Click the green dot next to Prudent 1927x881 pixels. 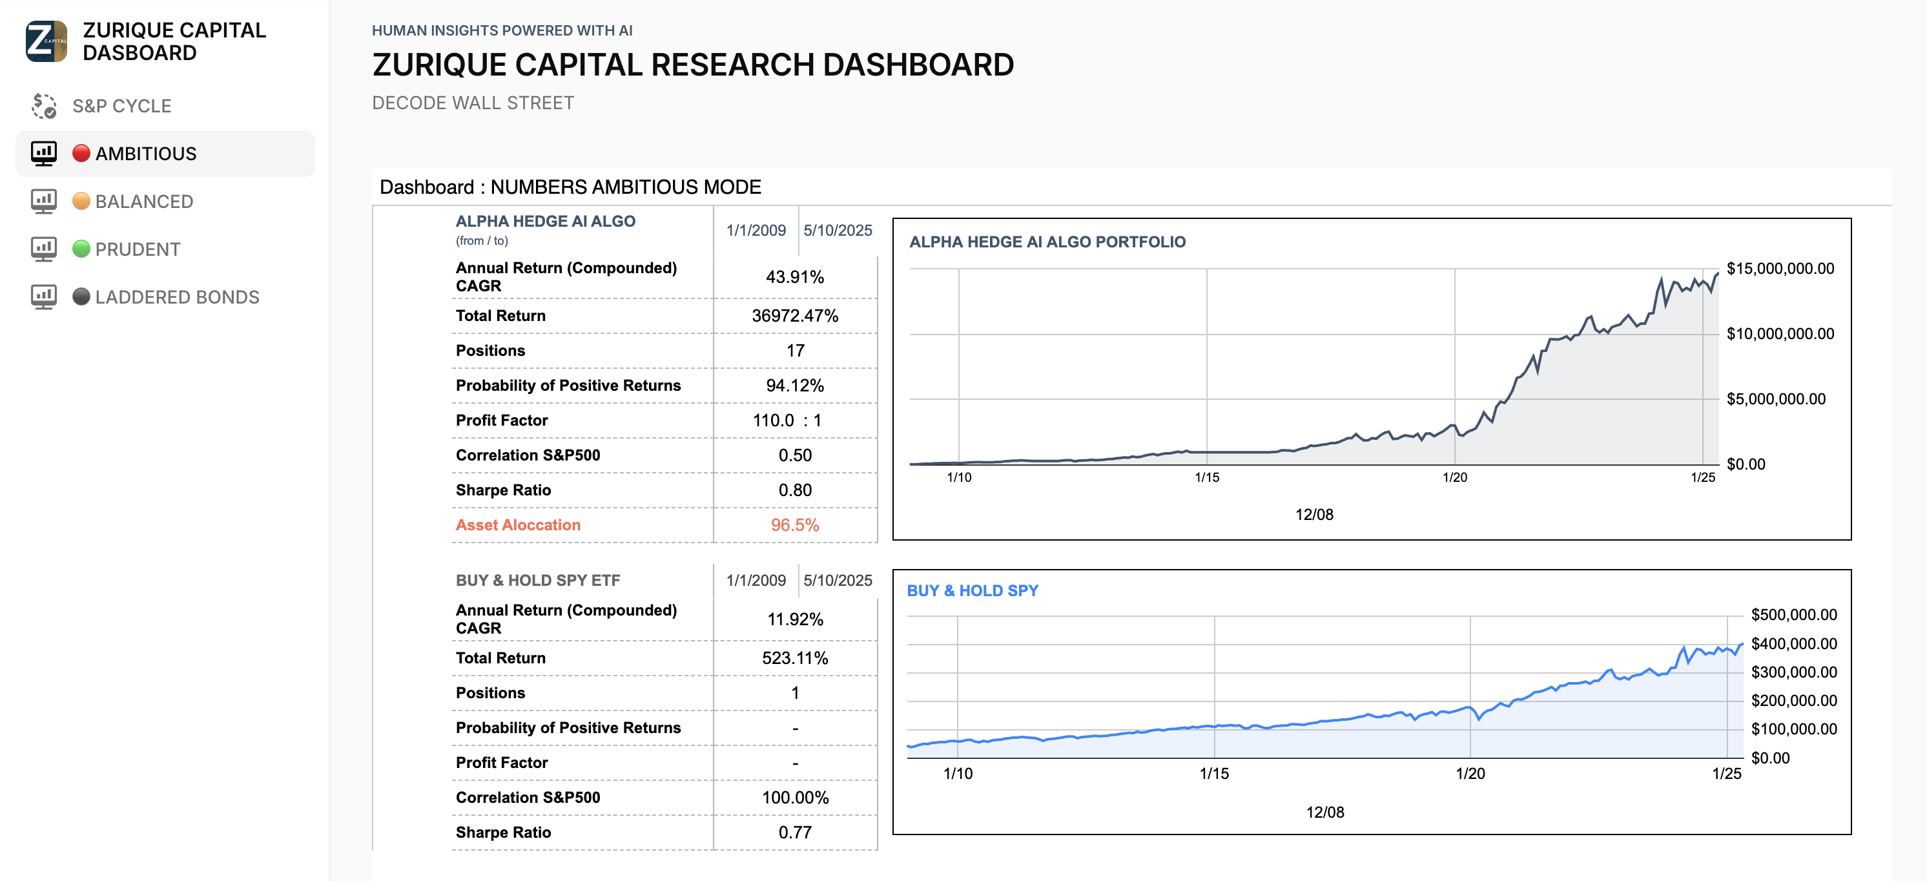[81, 249]
